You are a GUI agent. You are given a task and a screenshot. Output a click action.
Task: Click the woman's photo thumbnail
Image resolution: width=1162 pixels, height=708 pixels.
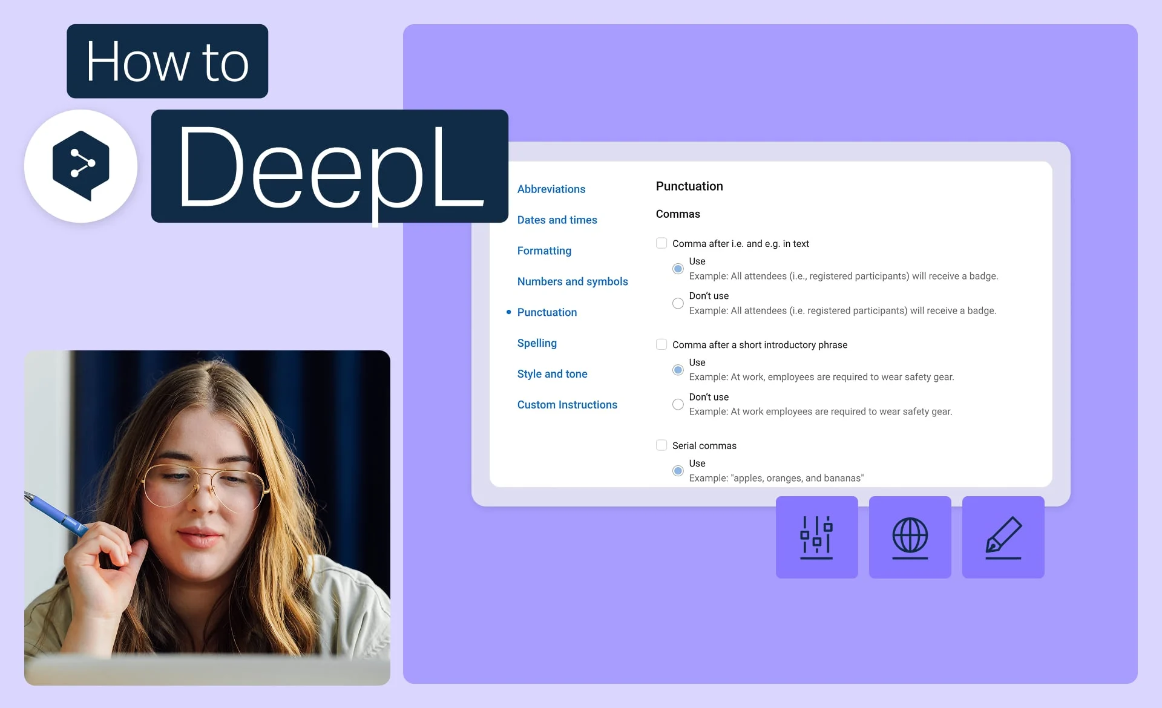click(x=207, y=517)
